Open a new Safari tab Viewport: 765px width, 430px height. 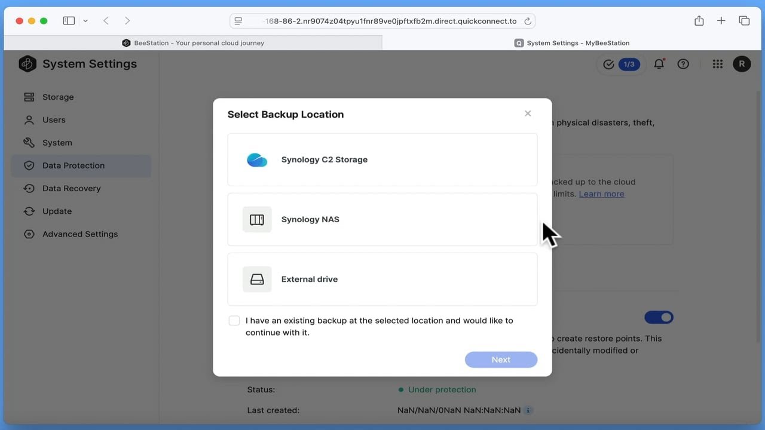click(721, 21)
